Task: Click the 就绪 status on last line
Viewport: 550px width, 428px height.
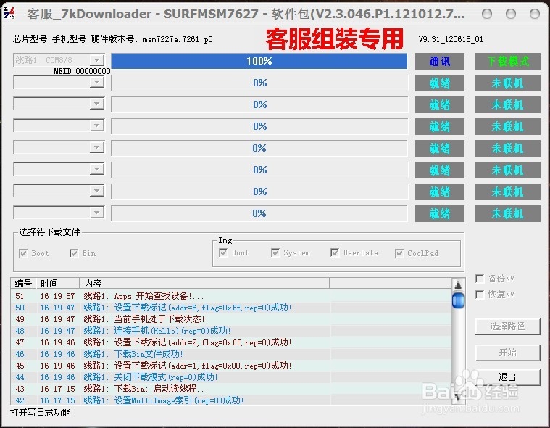Action: click(440, 213)
